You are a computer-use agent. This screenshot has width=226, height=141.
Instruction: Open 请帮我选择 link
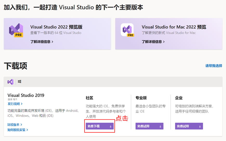point(214,66)
